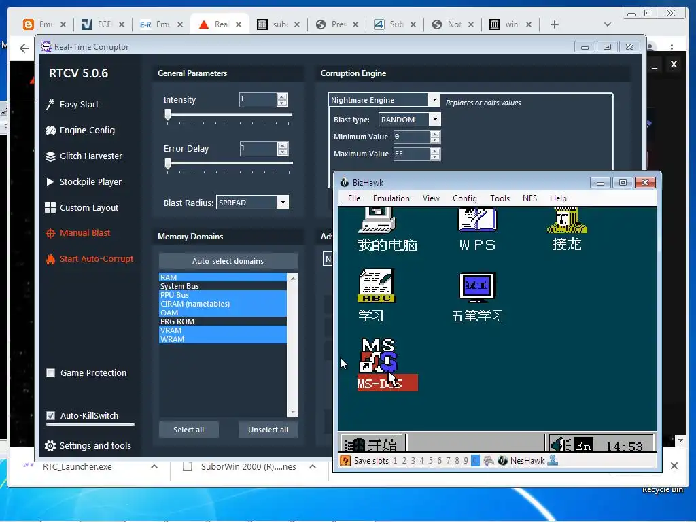The image size is (696, 522).
Task: Toggle OAM memory domain
Action: pyautogui.click(x=223, y=313)
